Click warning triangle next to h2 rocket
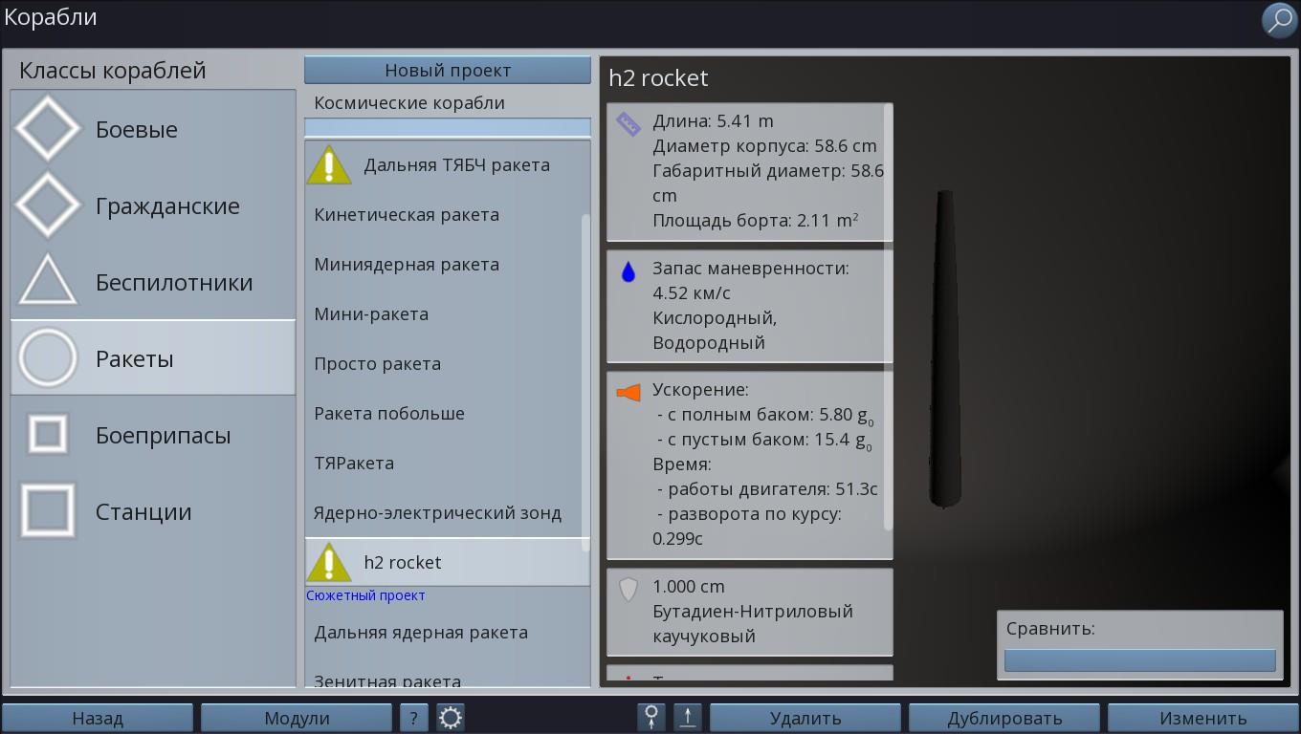Viewport: 1301px width, 734px height. (329, 563)
